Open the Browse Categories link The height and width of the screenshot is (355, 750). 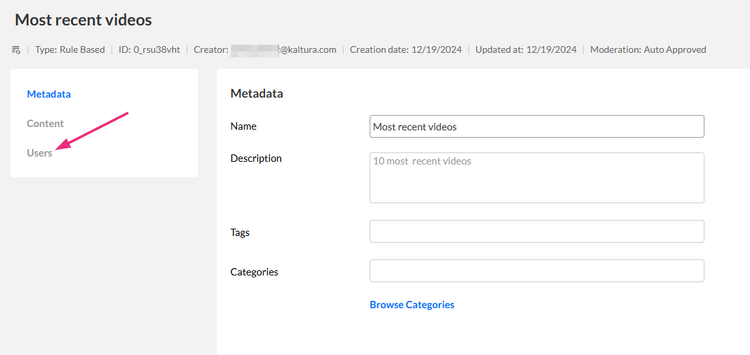click(x=412, y=305)
